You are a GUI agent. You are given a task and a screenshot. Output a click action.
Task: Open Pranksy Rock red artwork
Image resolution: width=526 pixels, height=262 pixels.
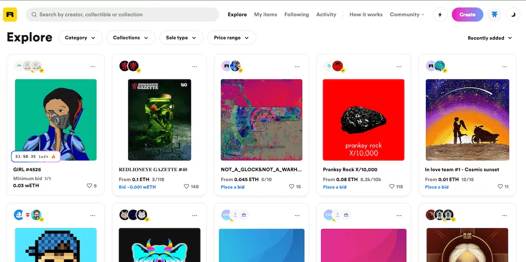pos(363,119)
